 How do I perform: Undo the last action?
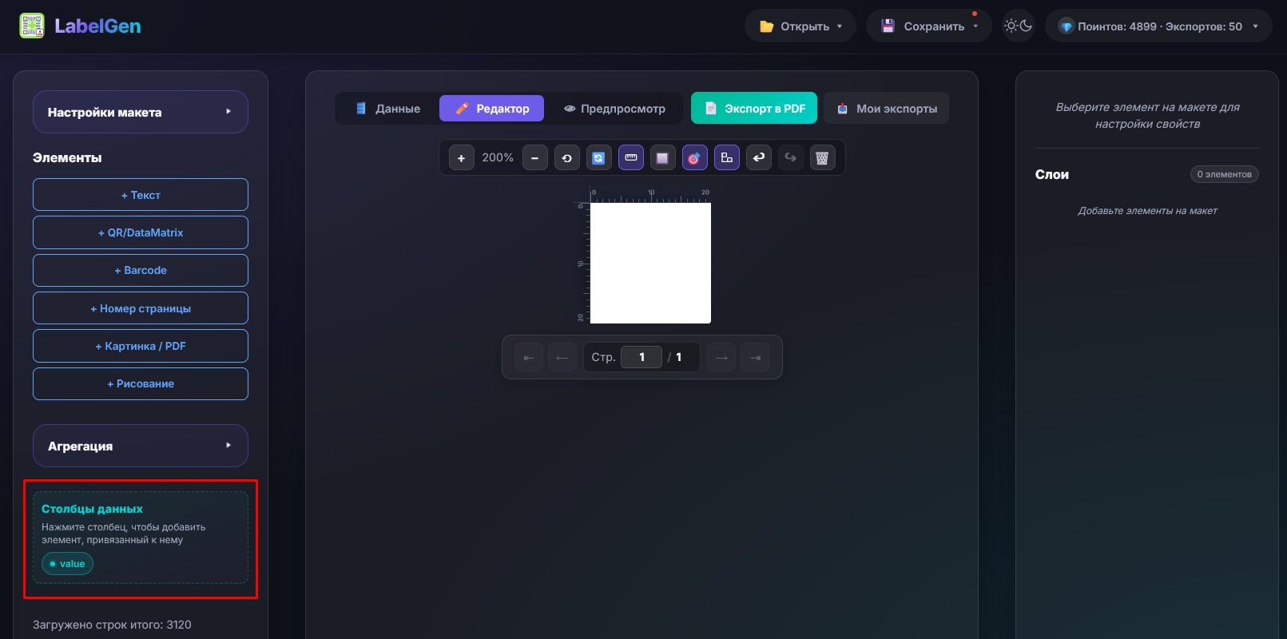click(758, 158)
